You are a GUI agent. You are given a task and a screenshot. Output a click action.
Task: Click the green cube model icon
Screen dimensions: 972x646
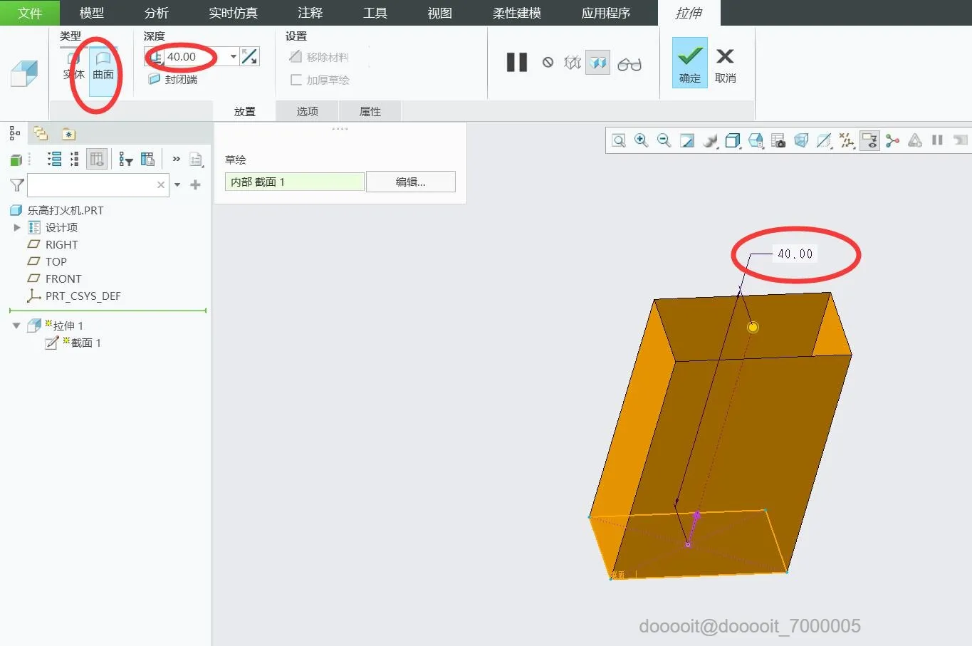tap(16, 160)
